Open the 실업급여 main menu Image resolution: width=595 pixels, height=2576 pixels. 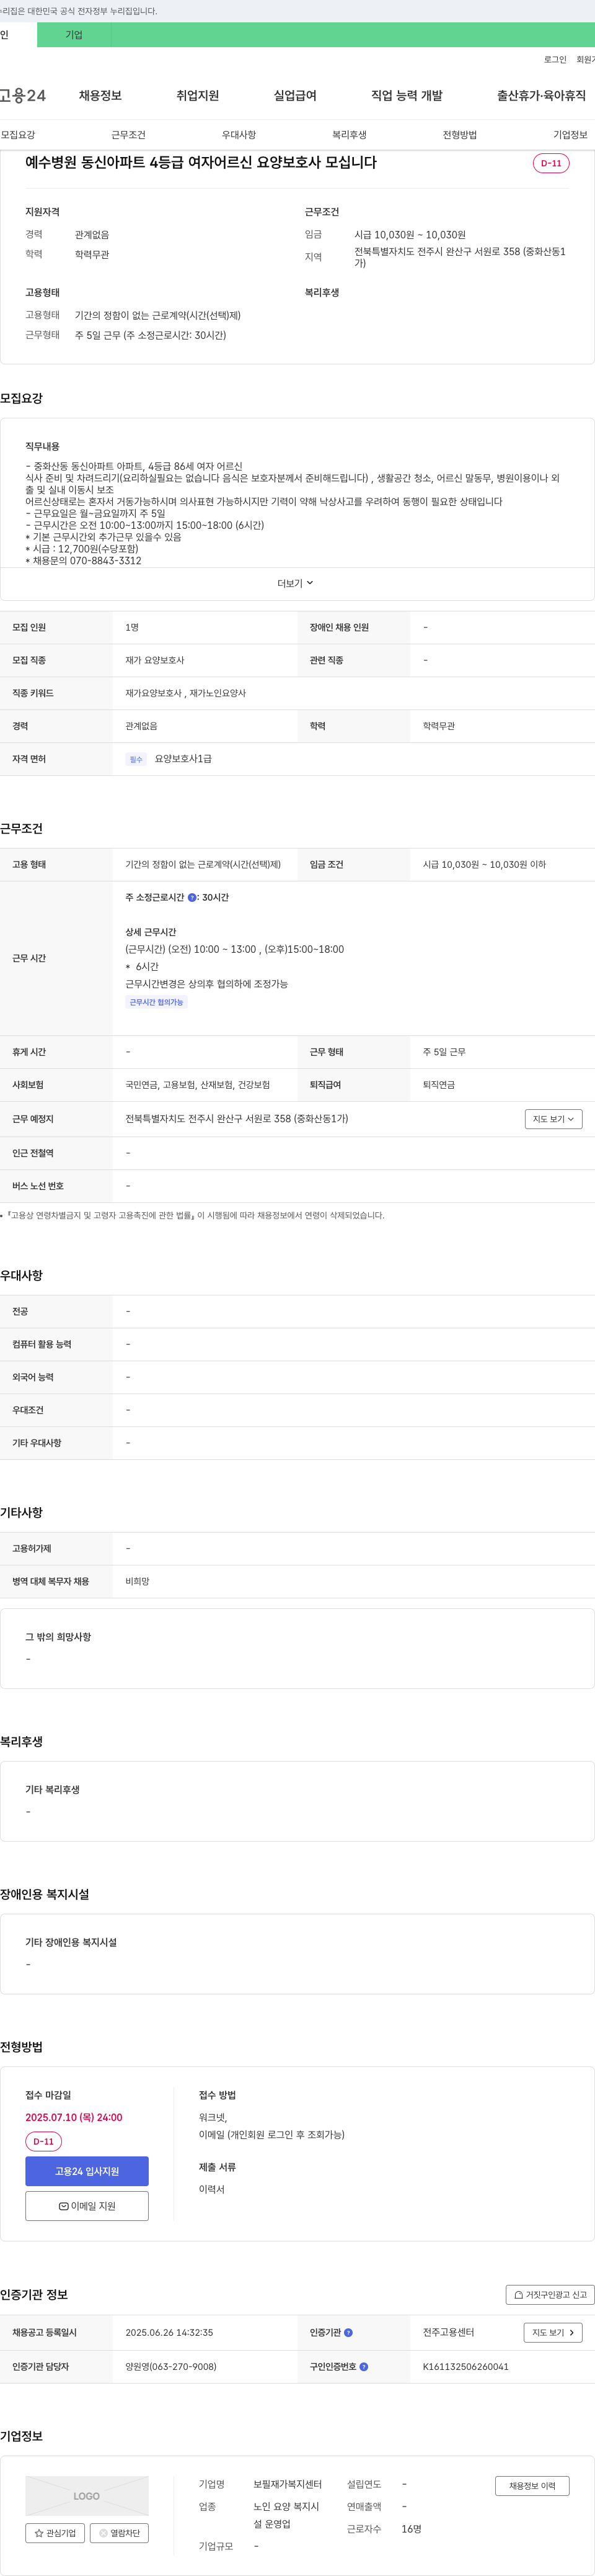click(294, 96)
